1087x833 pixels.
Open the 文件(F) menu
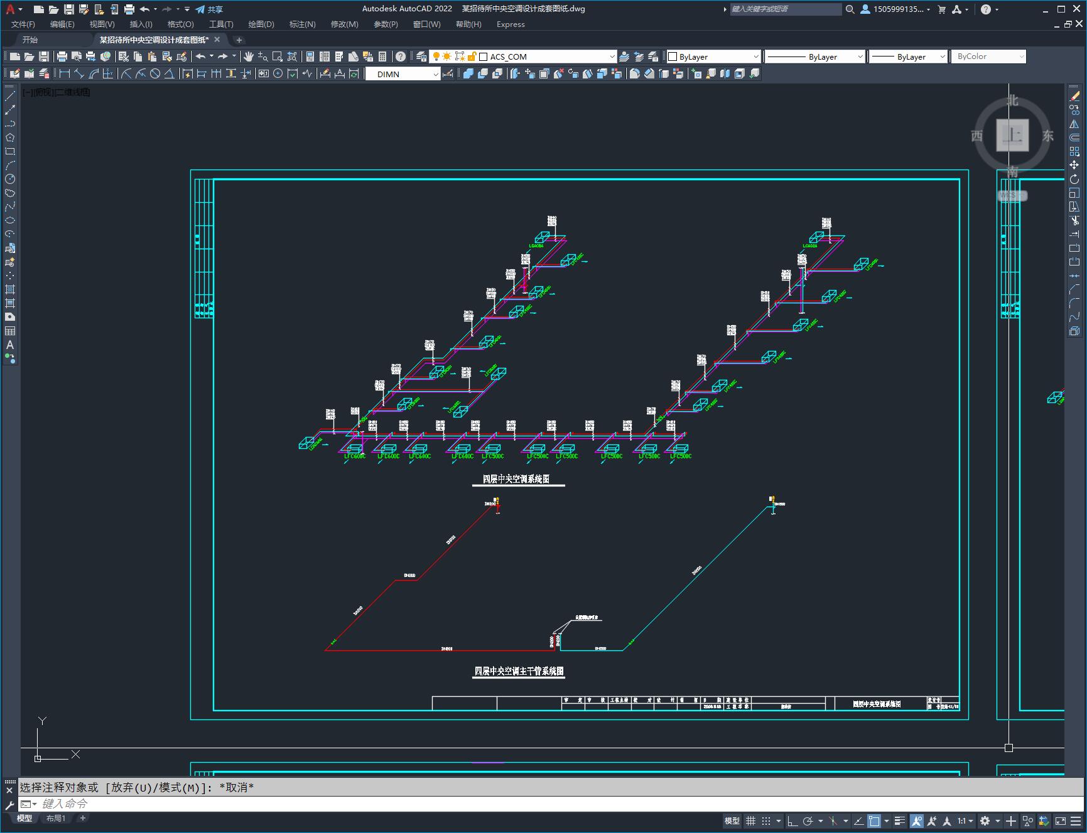(x=23, y=24)
